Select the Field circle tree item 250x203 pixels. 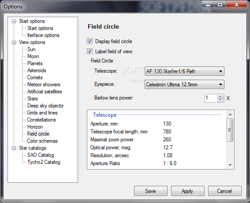pyautogui.click(x=38, y=134)
